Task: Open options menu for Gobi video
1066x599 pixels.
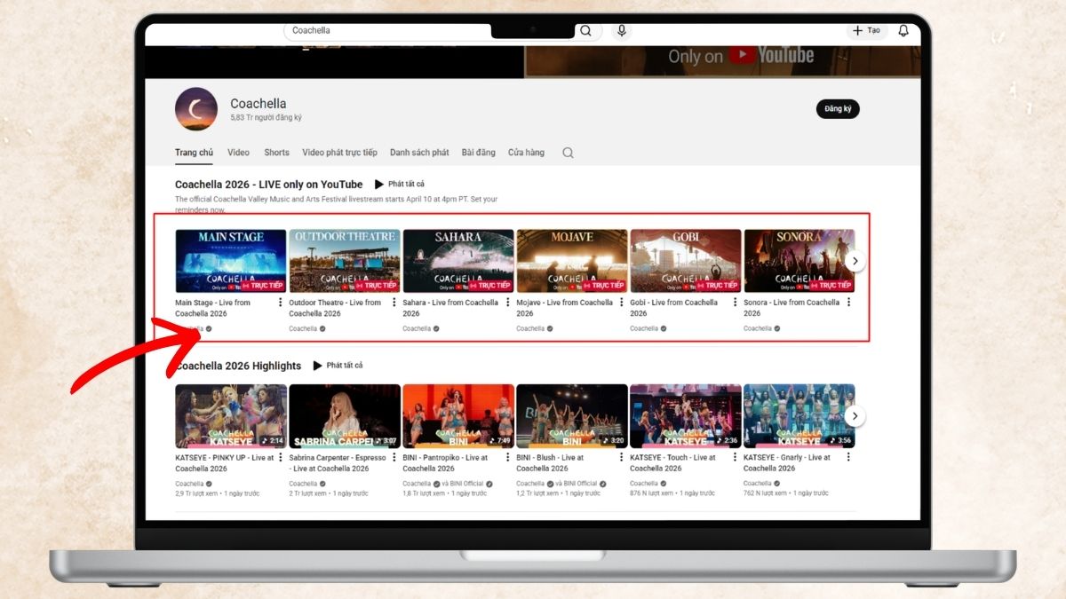Action: click(x=736, y=303)
